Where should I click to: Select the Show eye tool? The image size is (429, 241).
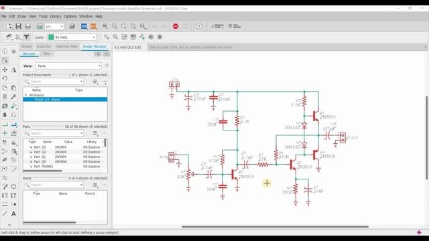point(13,52)
